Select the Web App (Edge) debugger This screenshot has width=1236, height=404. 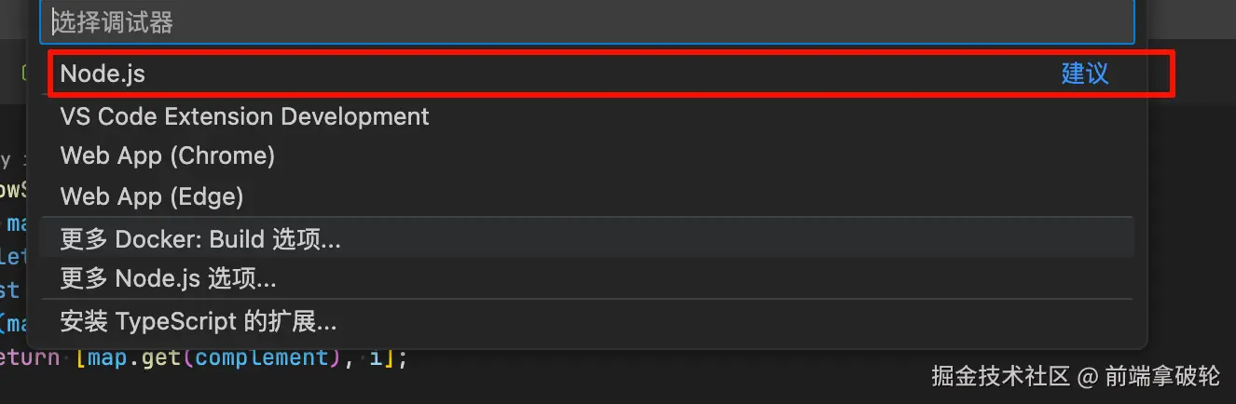coord(152,196)
